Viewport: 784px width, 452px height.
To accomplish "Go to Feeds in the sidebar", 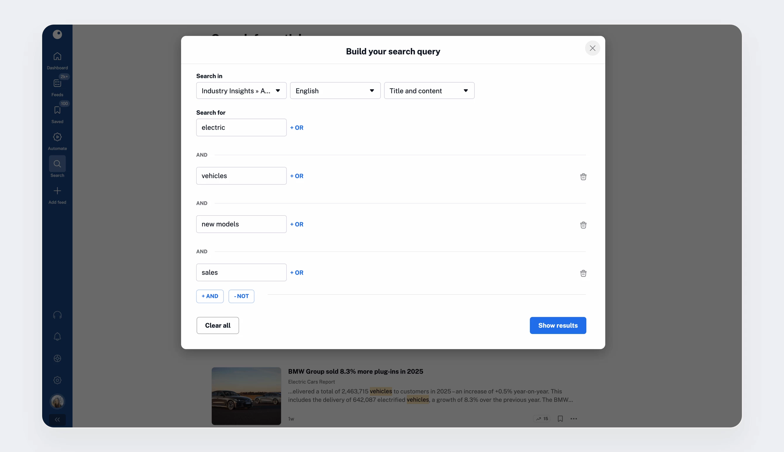I will point(57,87).
